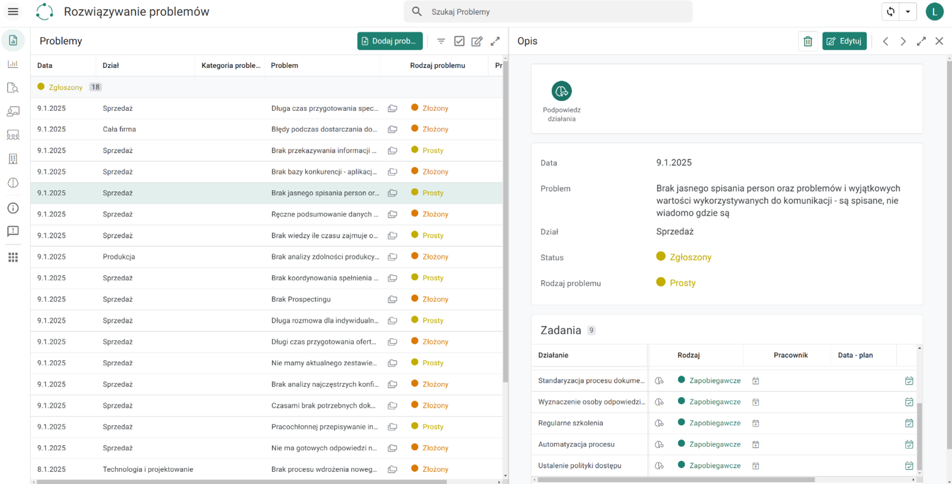Open the hamburger main menu
The width and height of the screenshot is (952, 484).
13,12
